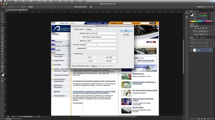215x120 pixels.
Task: Open the status bar info arrow
Action: 40,117
